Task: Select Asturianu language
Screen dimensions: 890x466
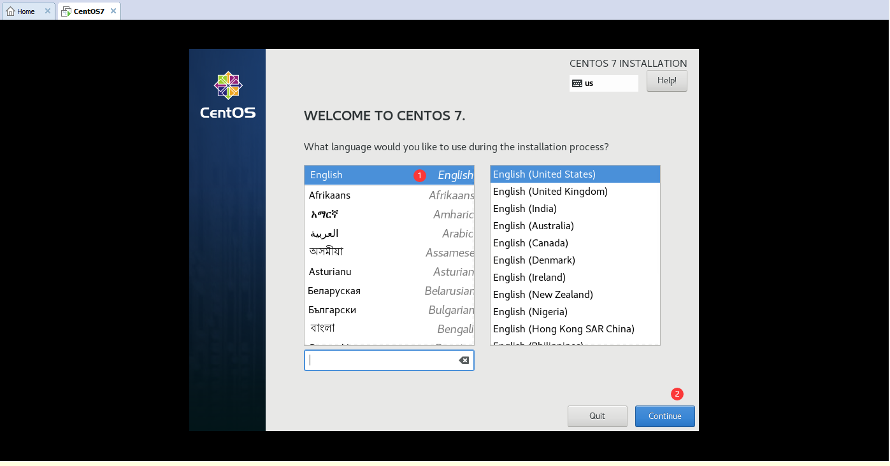Action: [x=389, y=271]
